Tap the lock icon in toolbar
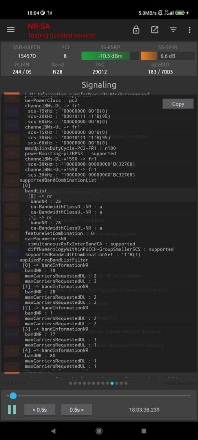The image size is (198, 440). [136, 30]
